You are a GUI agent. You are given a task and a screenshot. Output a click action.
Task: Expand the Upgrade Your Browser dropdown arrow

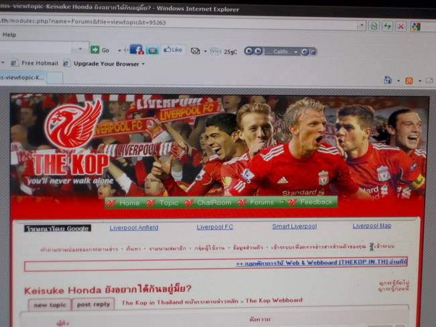[x=143, y=64]
